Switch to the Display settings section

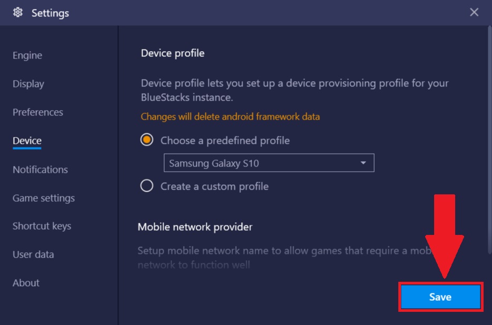point(28,83)
